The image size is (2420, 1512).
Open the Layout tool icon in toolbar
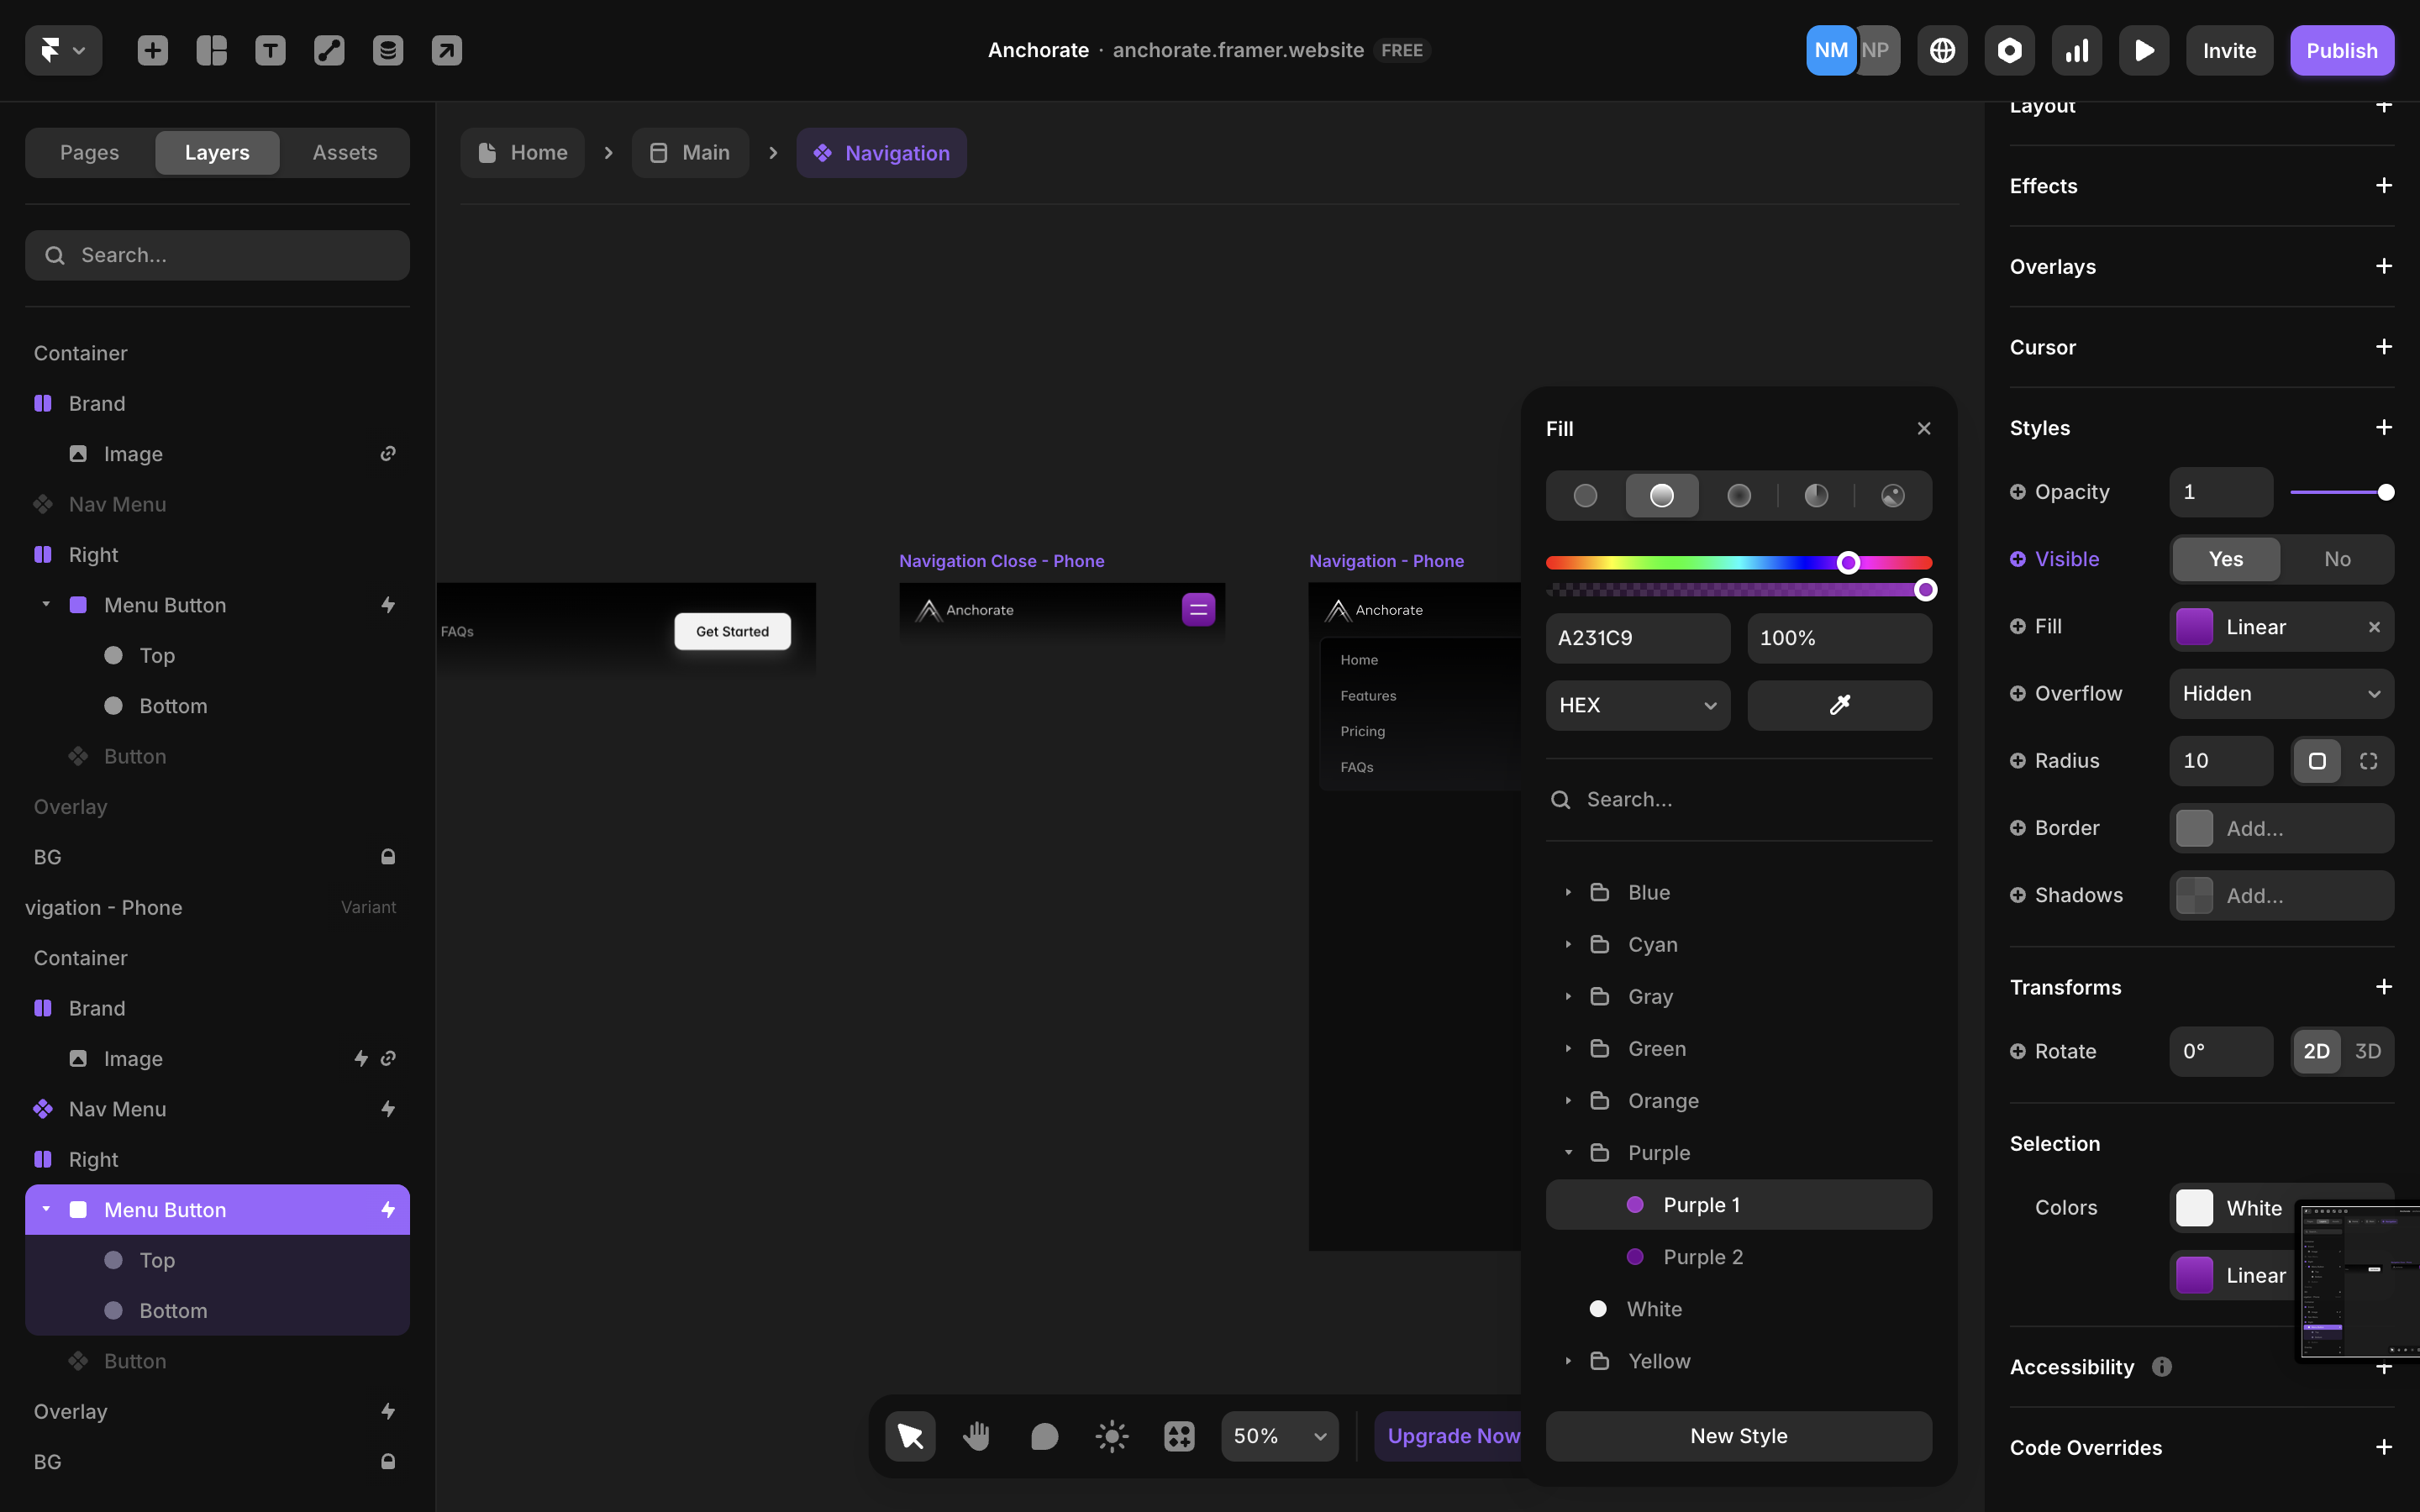[211, 50]
